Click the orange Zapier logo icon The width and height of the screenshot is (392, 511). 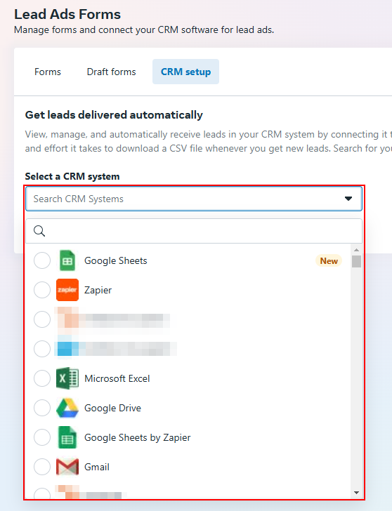(x=67, y=290)
